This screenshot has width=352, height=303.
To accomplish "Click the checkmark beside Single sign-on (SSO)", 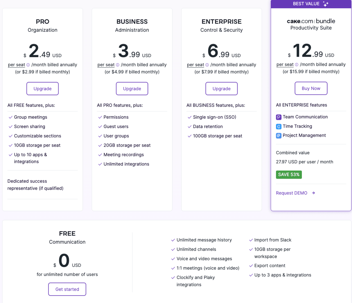I will (x=189, y=117).
